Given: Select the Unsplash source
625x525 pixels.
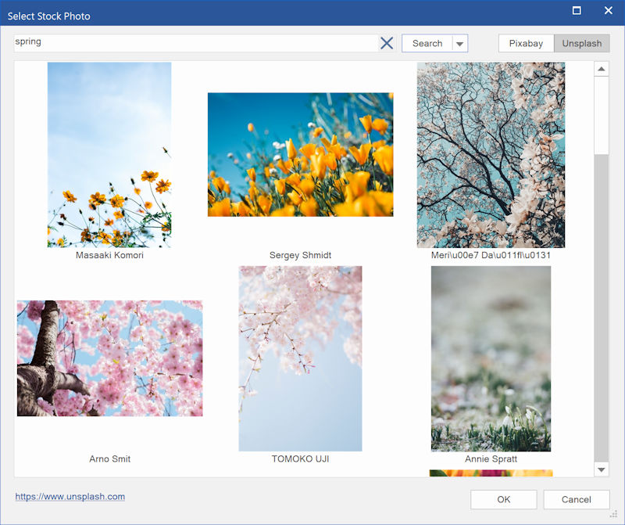Looking at the screenshot, I should pyautogui.click(x=582, y=44).
